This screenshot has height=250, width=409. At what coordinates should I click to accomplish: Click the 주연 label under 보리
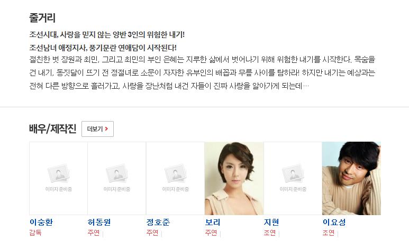pyautogui.click(x=211, y=232)
